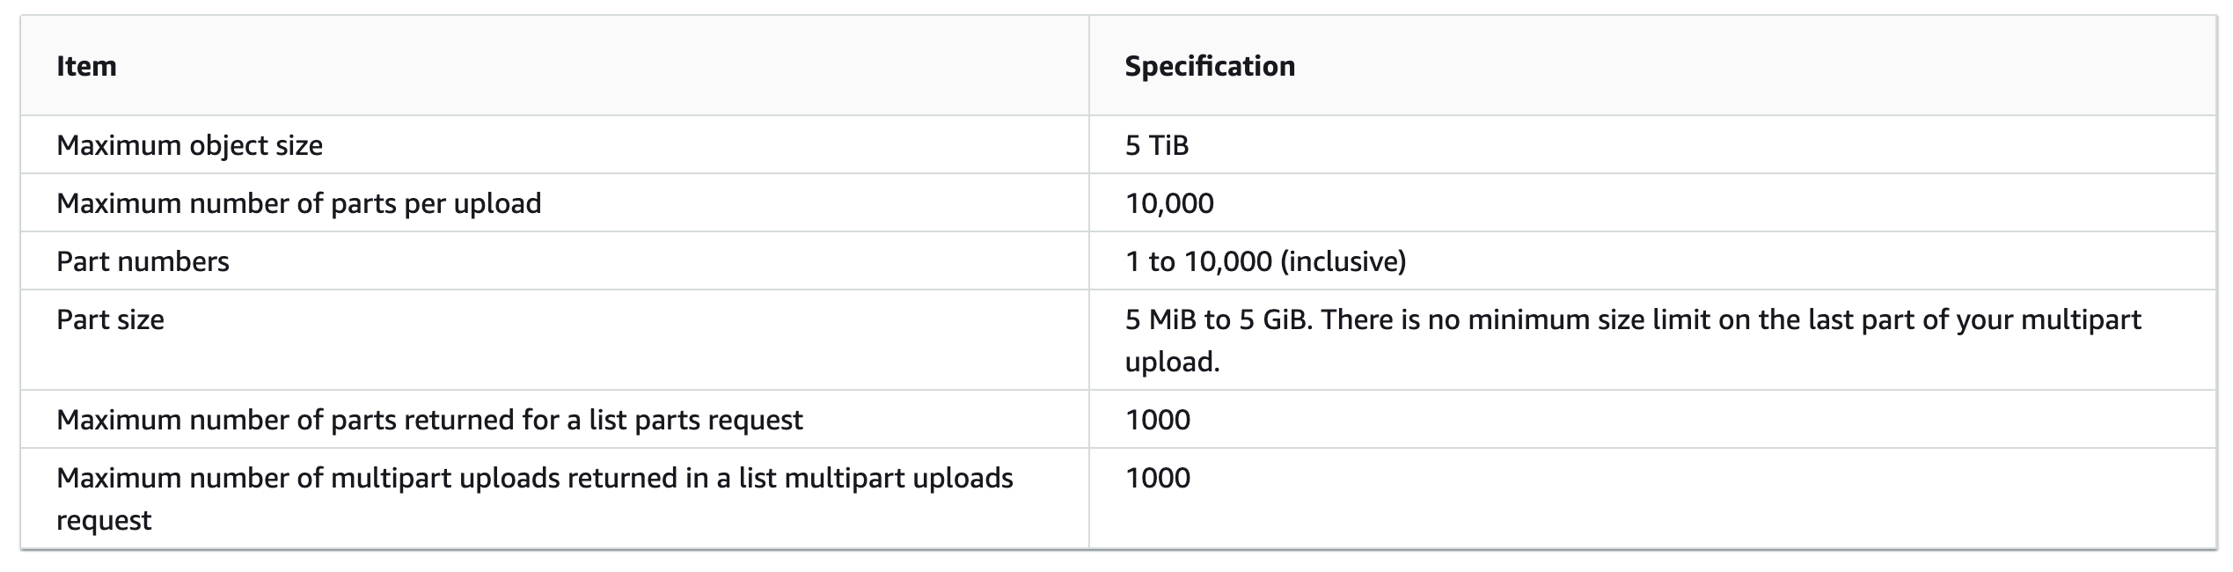Select Maximum number of multipart uploads returned text
The image size is (2233, 572).
535,499
